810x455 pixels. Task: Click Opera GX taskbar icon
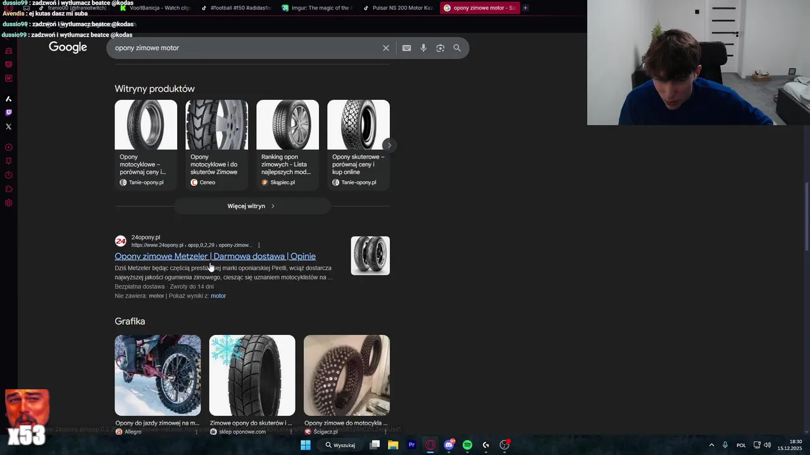[430, 445]
